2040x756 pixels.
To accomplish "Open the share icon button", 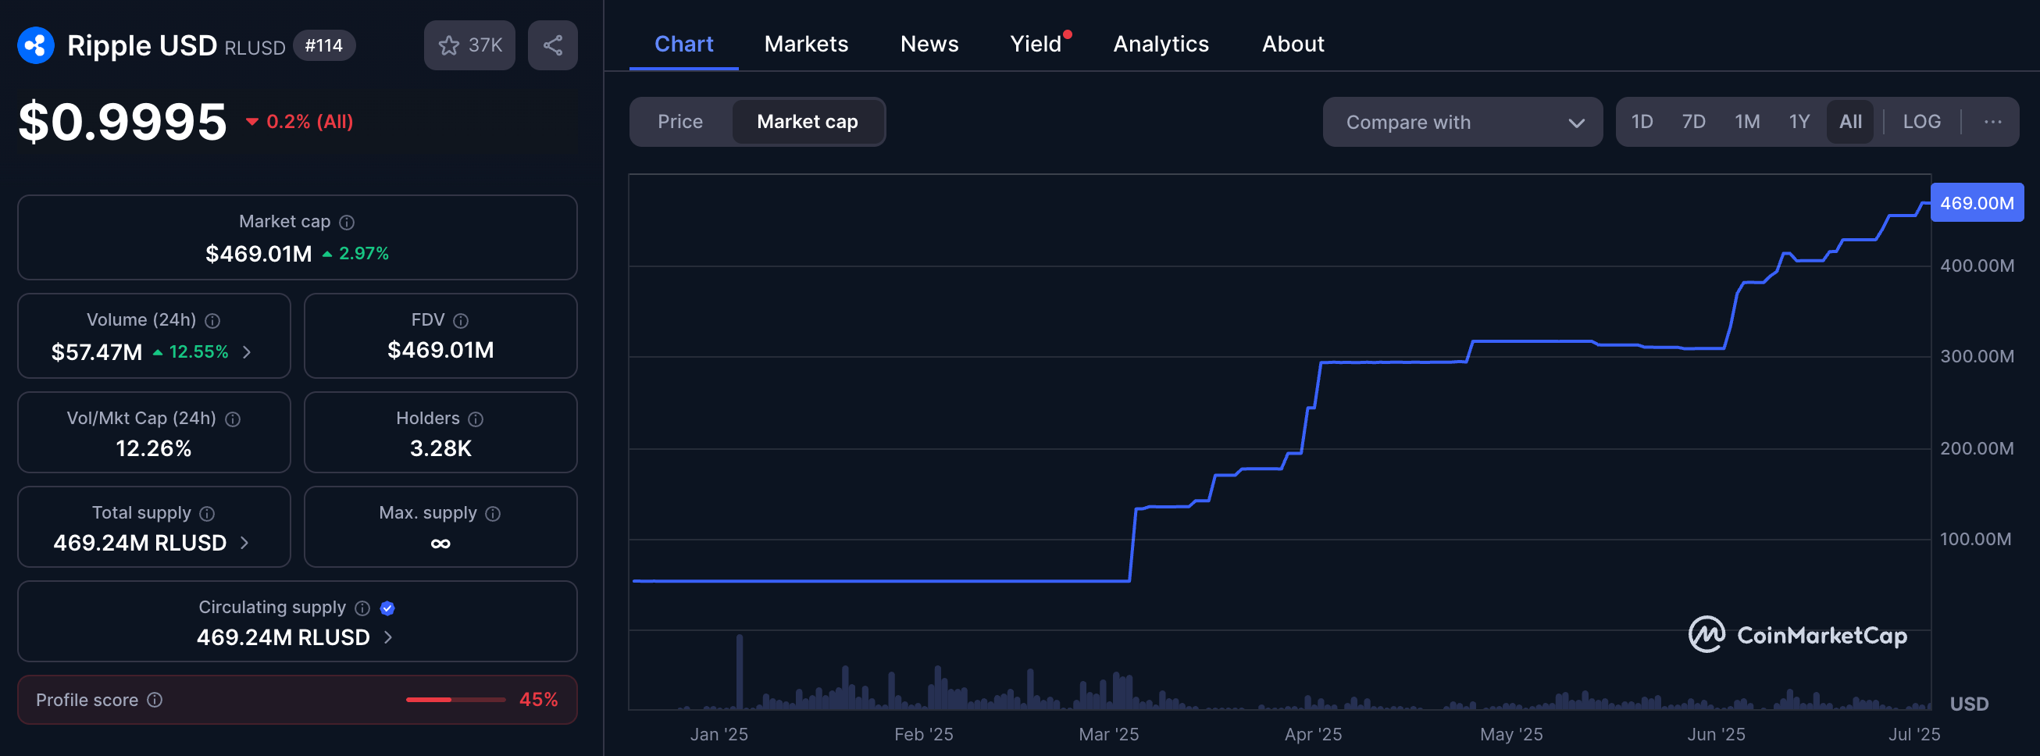I will (x=553, y=45).
